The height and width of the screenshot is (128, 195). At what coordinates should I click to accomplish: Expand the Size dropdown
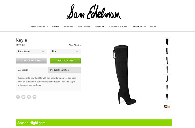pyautogui.click(x=65, y=51)
